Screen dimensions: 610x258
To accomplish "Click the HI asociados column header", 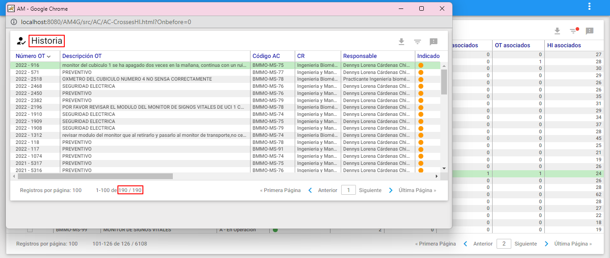I will click(x=564, y=45).
